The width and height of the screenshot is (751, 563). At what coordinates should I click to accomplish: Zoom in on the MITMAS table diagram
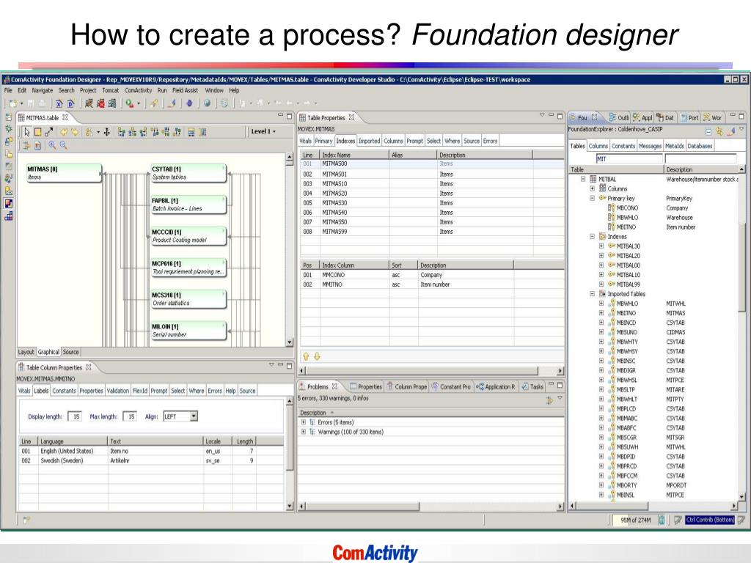pyautogui.click(x=52, y=146)
